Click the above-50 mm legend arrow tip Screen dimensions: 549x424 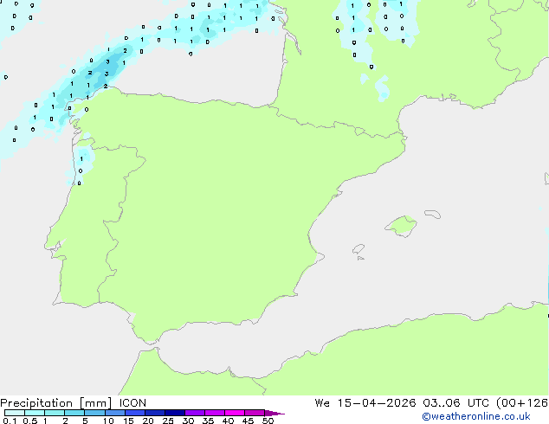click(274, 413)
